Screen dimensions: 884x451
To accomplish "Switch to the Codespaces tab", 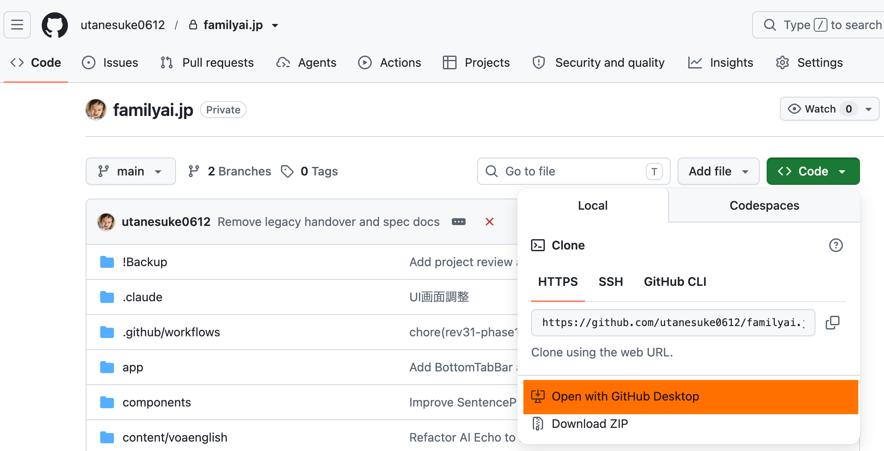I will [764, 205].
